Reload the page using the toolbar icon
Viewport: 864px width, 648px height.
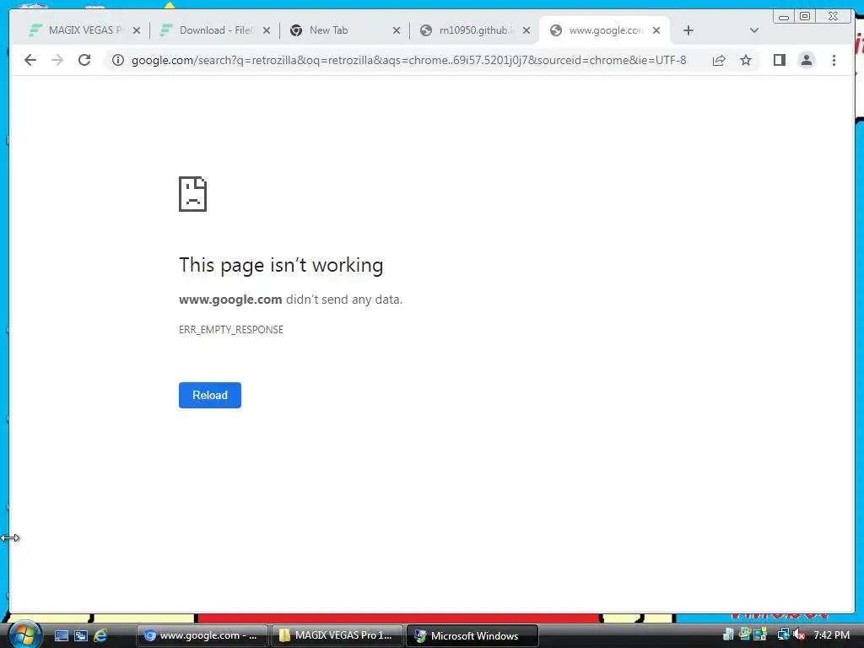(x=84, y=60)
